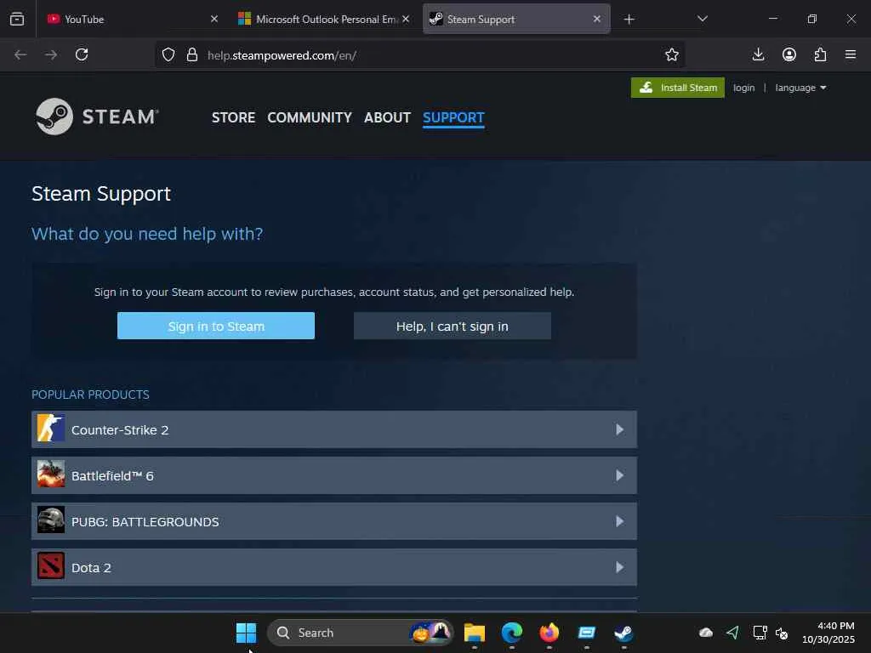The width and height of the screenshot is (871, 653).
Task: Open the Windows Start button
Action: click(246, 633)
